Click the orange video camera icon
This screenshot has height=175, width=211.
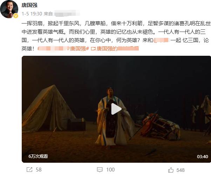pos(93,49)
